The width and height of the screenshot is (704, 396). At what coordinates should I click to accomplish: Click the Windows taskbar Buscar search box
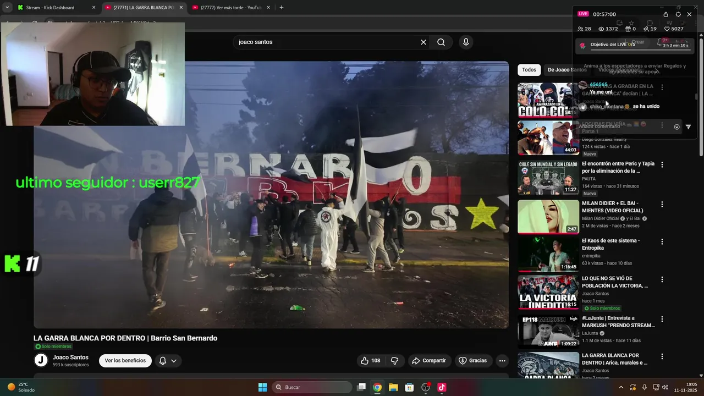click(312, 387)
